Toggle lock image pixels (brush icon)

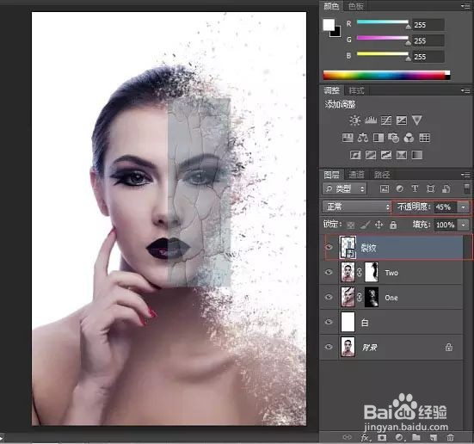pos(365,225)
